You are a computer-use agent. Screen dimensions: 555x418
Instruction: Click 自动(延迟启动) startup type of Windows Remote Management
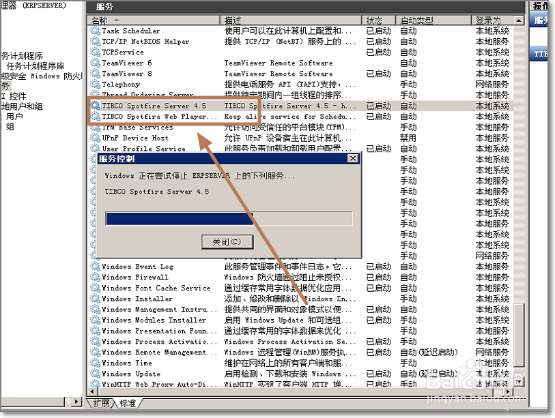429,353
